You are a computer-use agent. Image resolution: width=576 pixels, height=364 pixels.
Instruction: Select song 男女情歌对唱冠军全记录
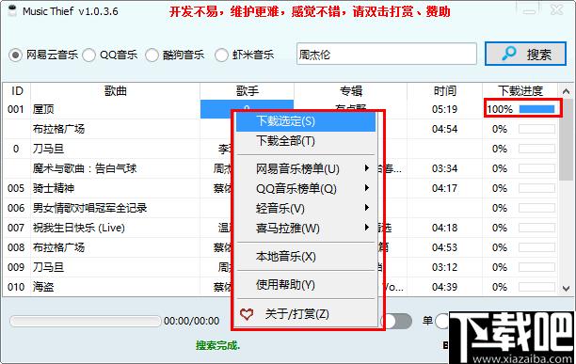coord(90,208)
